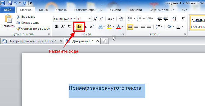Screen dimensions: 205x106
Task: Open the Шрифт dialog launcher
Action: (x=123, y=34)
